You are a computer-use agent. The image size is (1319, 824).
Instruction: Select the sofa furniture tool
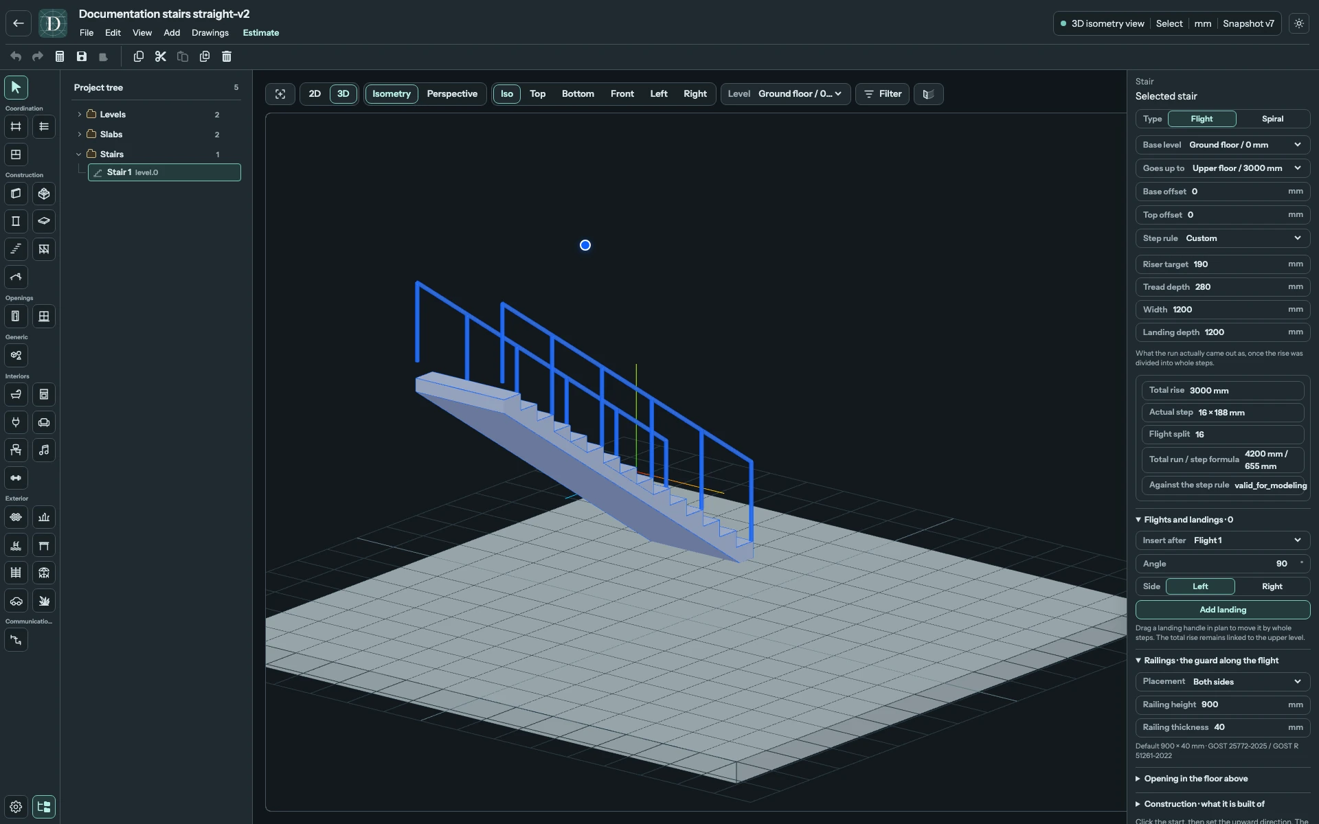tap(44, 422)
